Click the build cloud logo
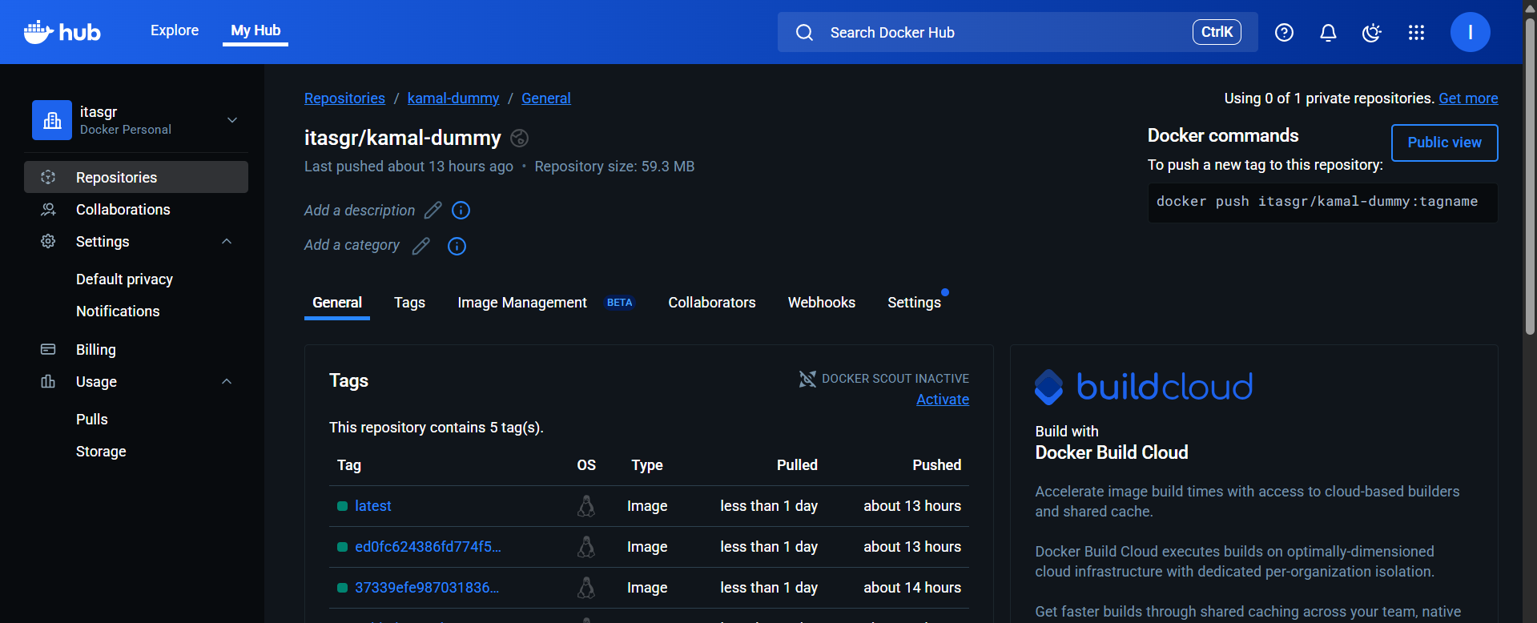Viewport: 1537px width, 623px height. (1144, 387)
